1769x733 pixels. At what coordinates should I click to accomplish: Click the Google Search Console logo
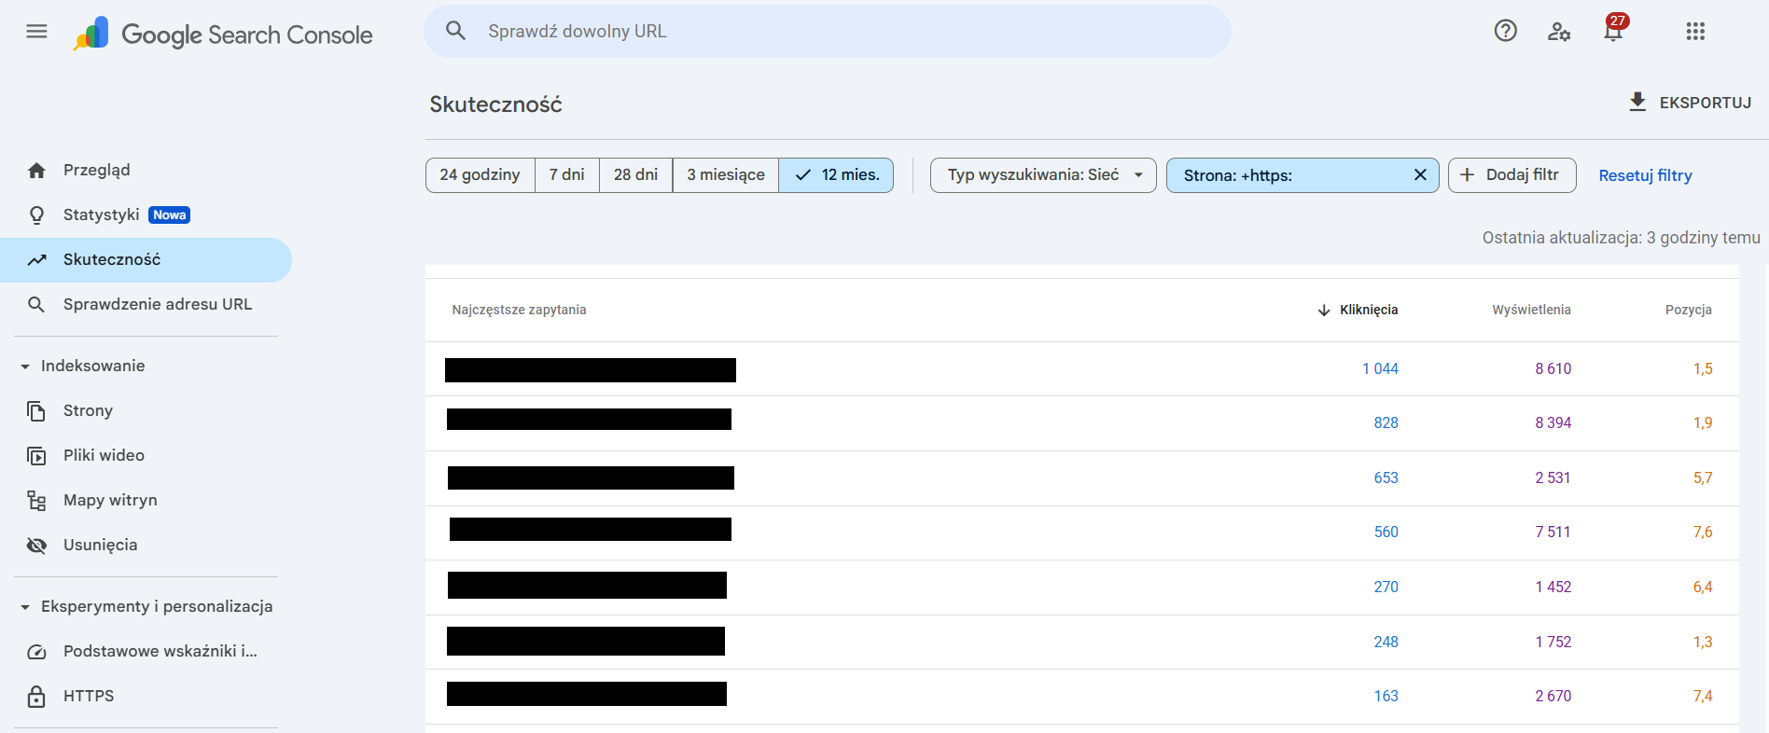click(224, 35)
